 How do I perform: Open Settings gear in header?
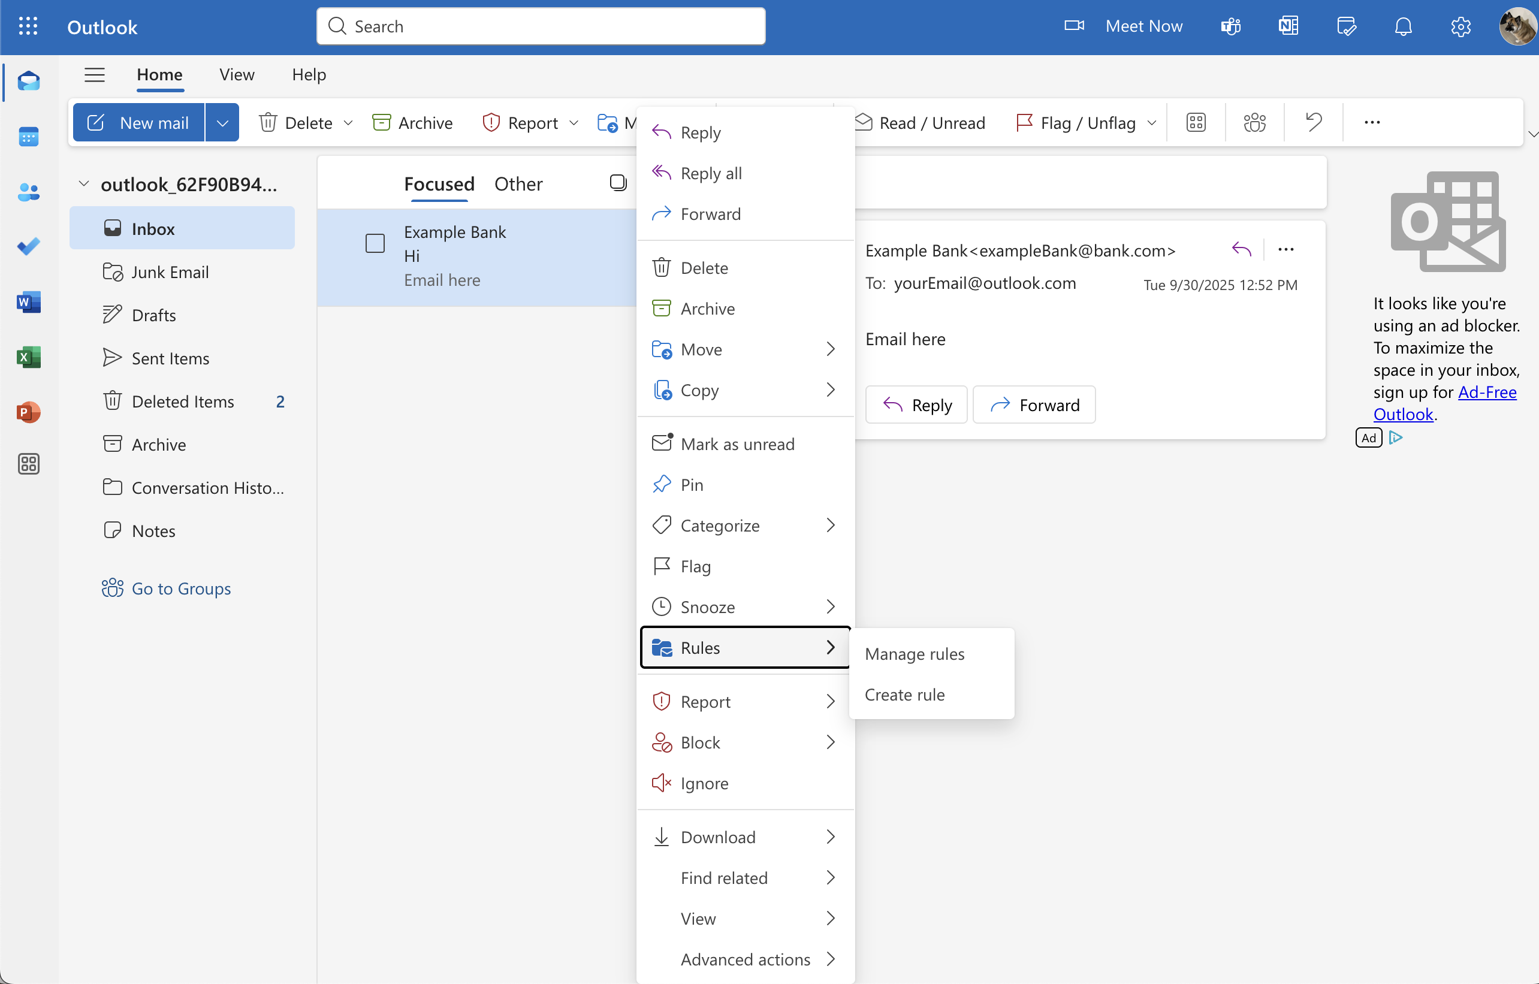point(1460,26)
